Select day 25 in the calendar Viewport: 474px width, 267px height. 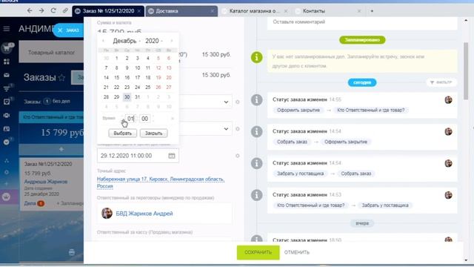(x=148, y=88)
